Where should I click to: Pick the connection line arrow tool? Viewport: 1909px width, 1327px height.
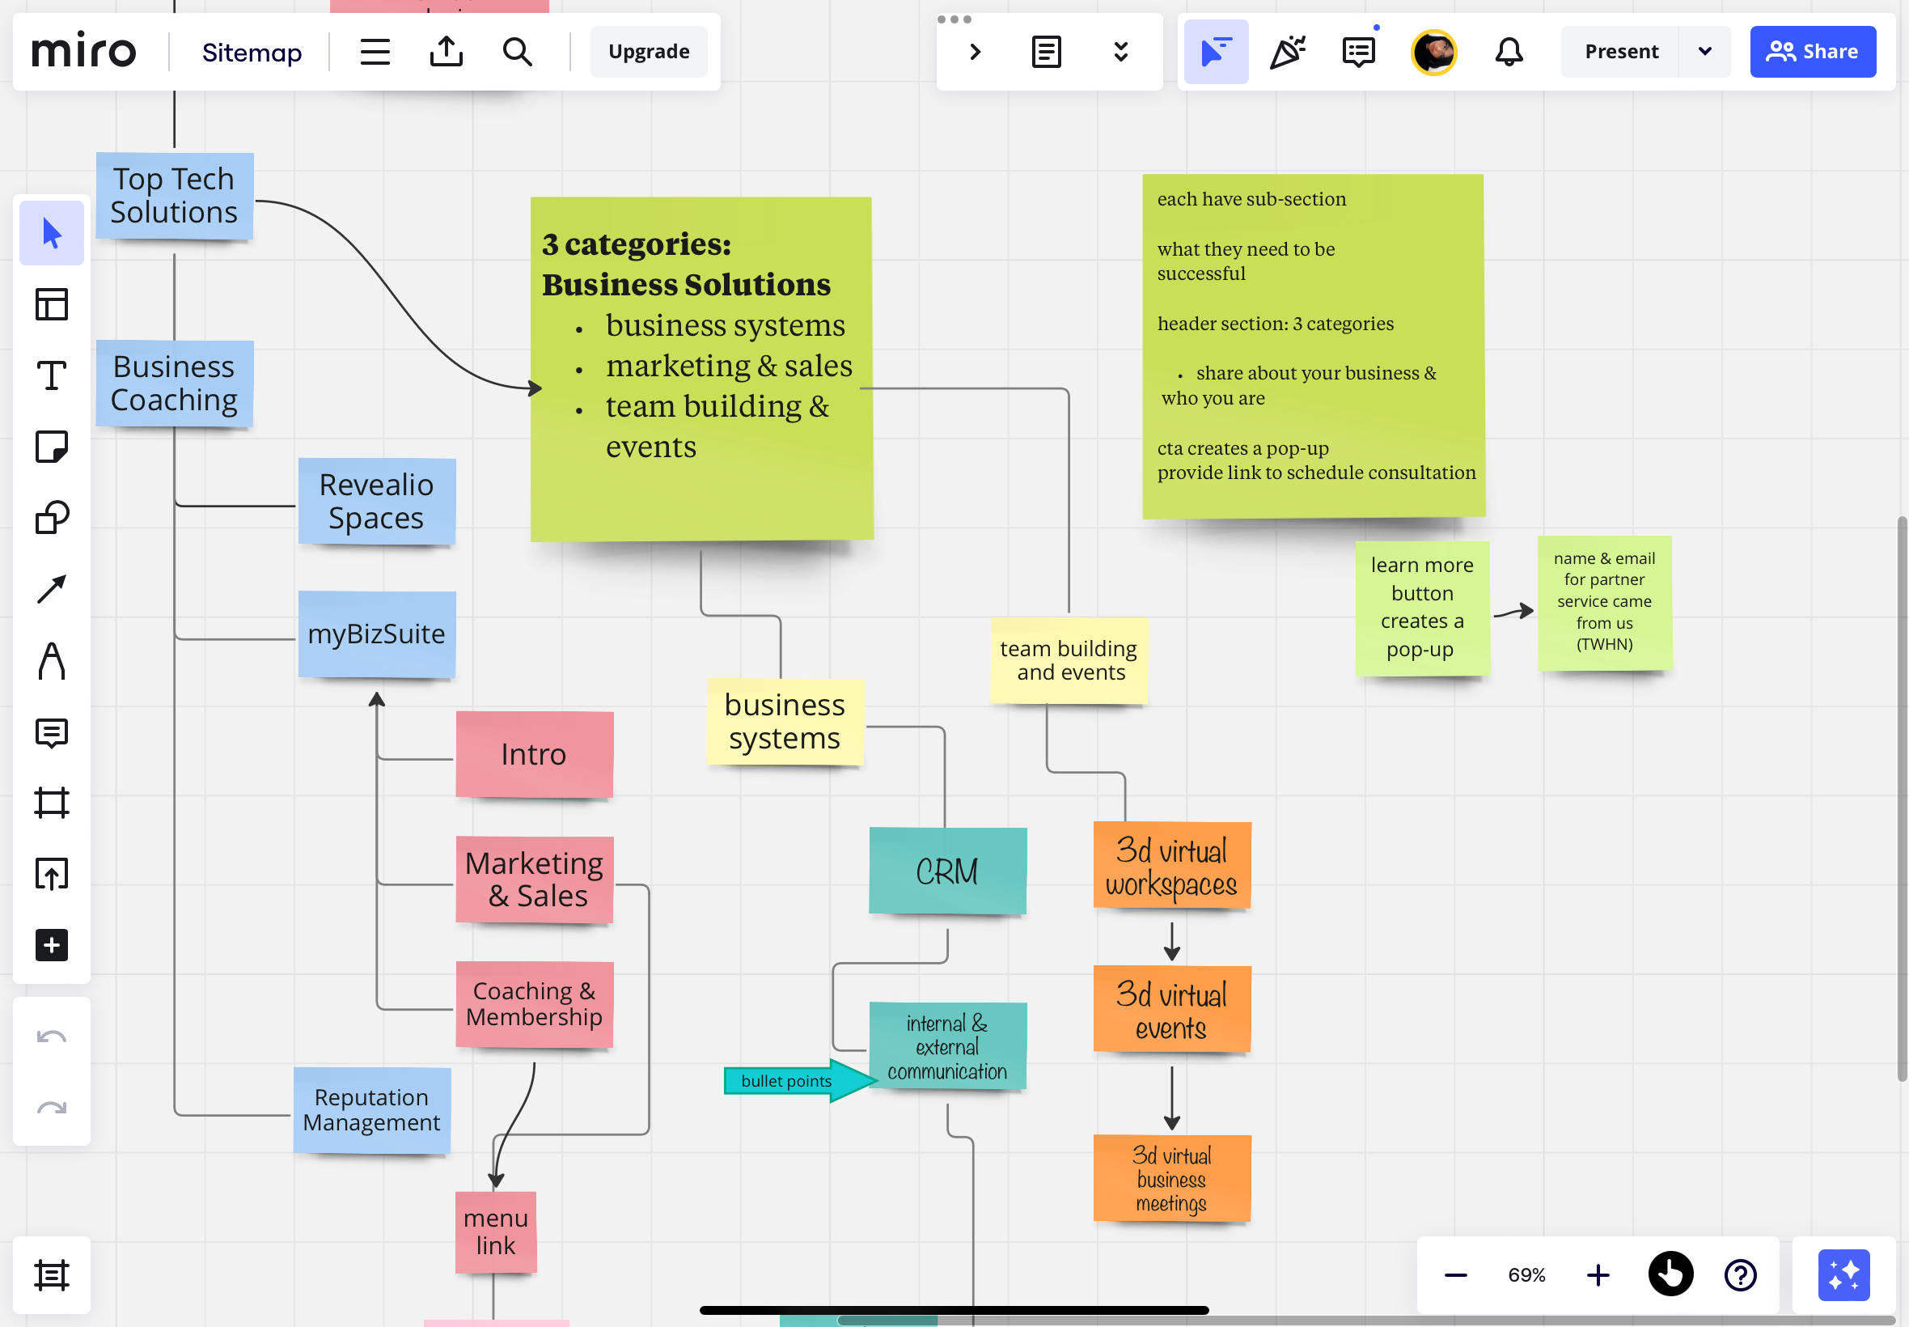52,589
